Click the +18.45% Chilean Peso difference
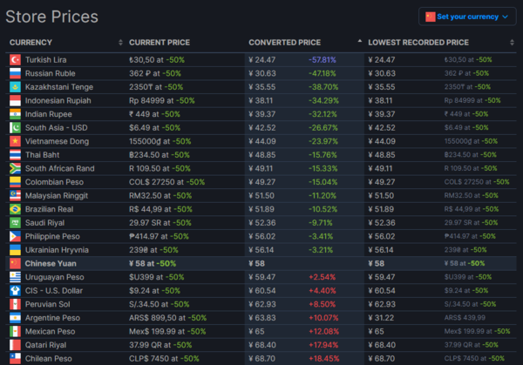This screenshot has height=365, width=523. (323, 359)
